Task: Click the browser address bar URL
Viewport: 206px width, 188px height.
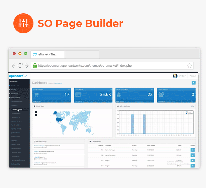Action: pos(85,66)
